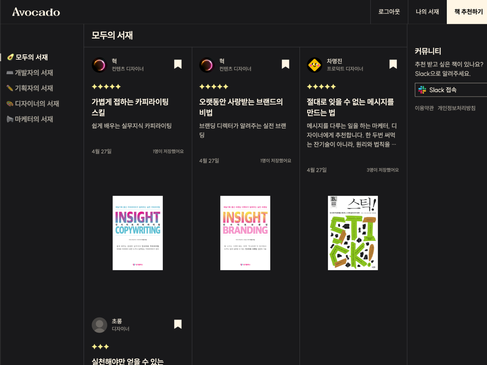Open Insight Copywriting book cover

coord(138,233)
